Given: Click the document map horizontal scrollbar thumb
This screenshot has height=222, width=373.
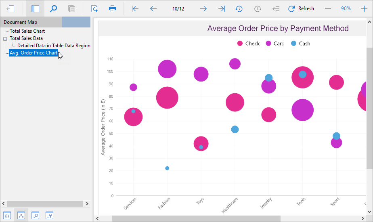Looking at the screenshot, I should (x=45, y=204).
